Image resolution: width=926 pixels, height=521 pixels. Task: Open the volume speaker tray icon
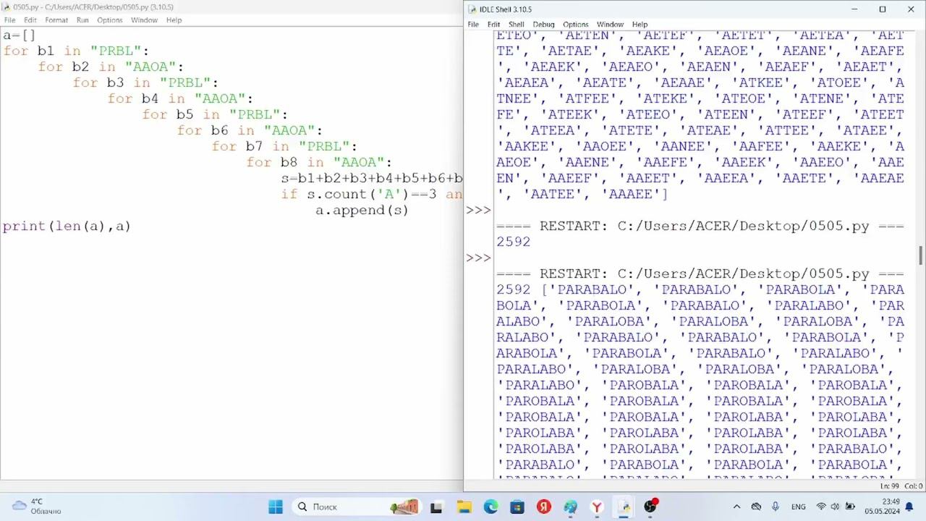[x=836, y=507]
